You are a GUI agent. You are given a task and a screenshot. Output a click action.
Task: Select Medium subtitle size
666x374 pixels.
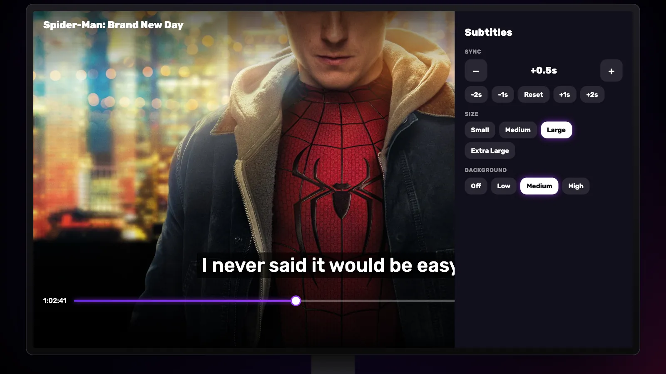518,130
